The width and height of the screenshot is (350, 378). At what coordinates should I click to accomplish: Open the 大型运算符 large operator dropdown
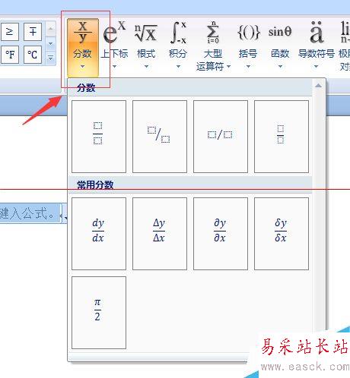[213, 46]
